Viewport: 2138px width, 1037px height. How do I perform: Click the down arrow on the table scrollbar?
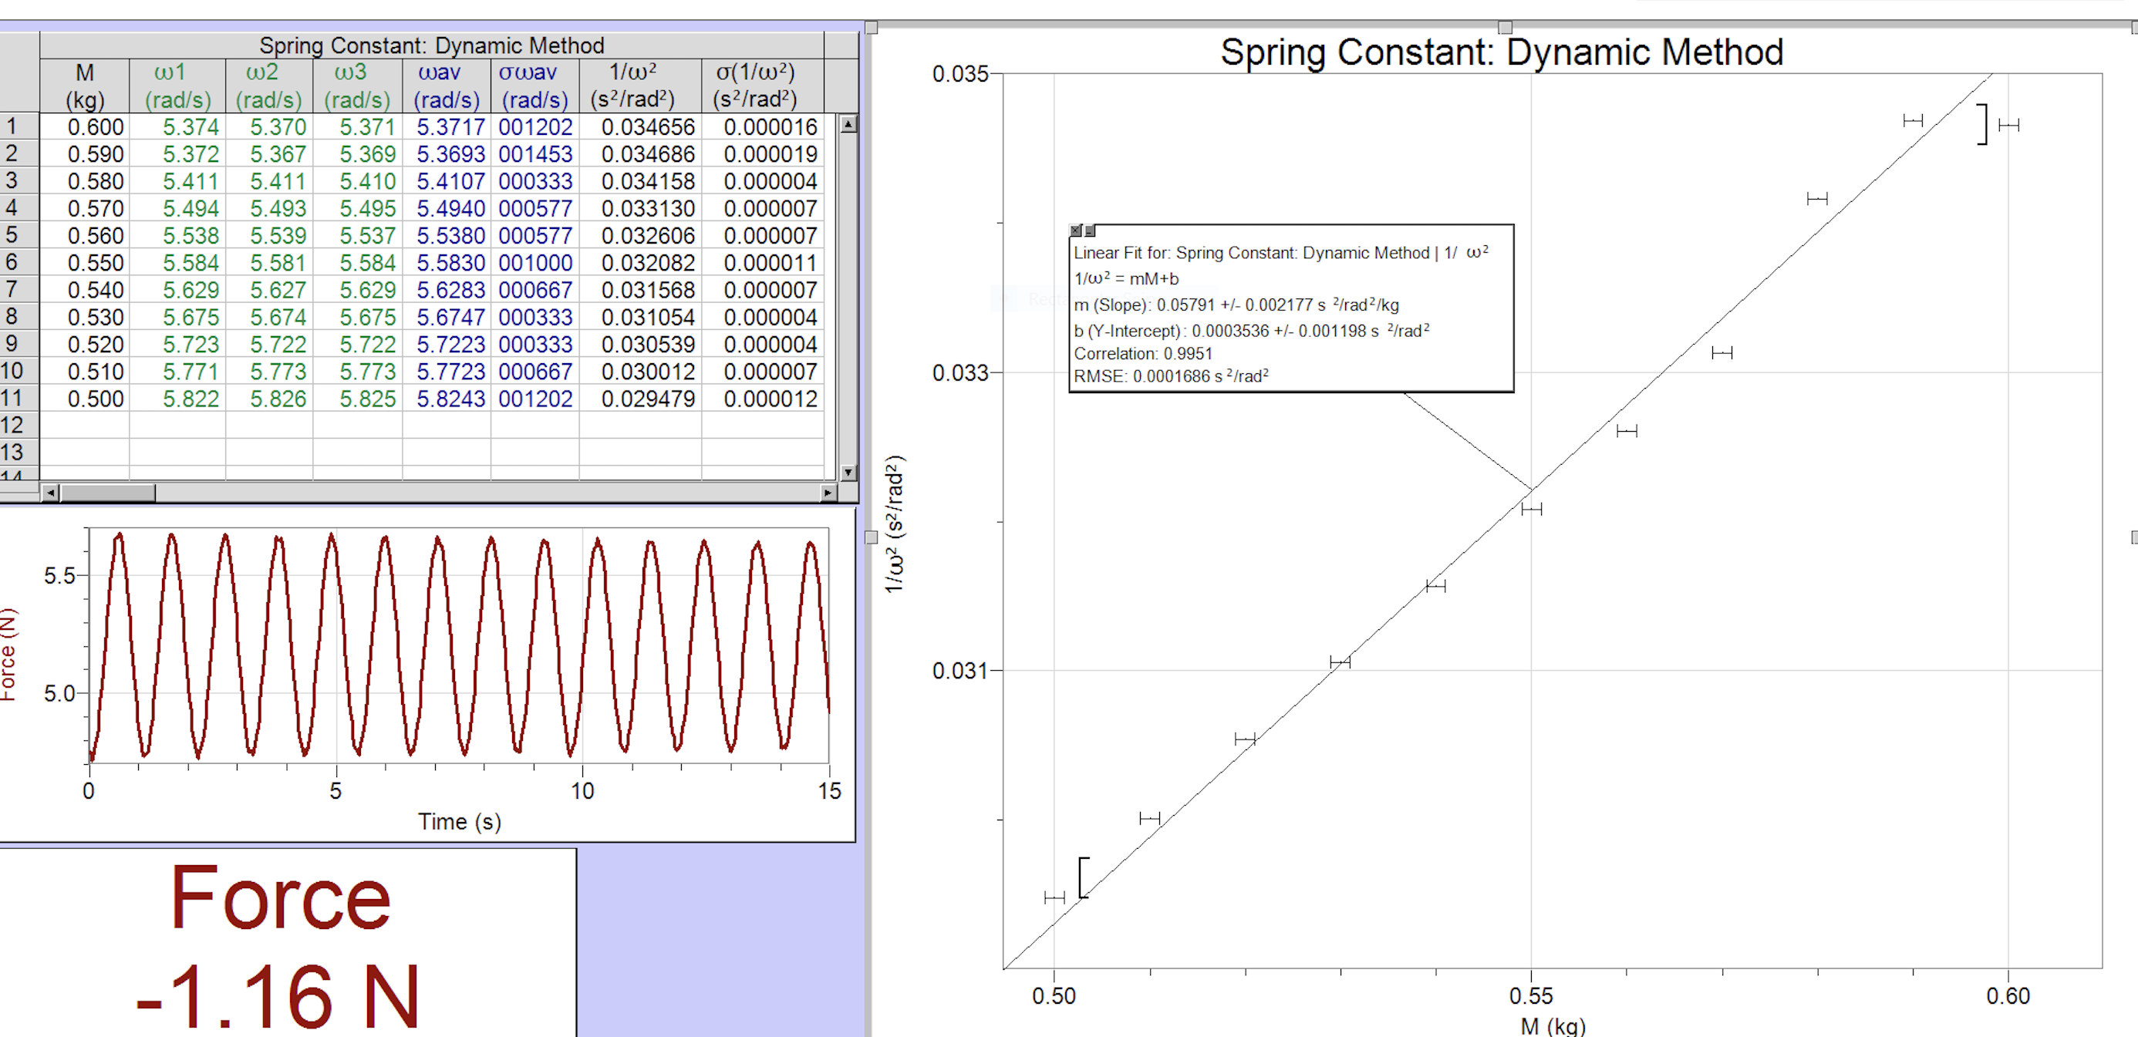tap(848, 470)
